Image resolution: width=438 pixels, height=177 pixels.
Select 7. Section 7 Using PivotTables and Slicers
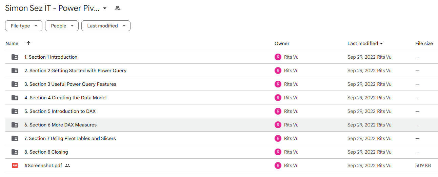coord(70,138)
